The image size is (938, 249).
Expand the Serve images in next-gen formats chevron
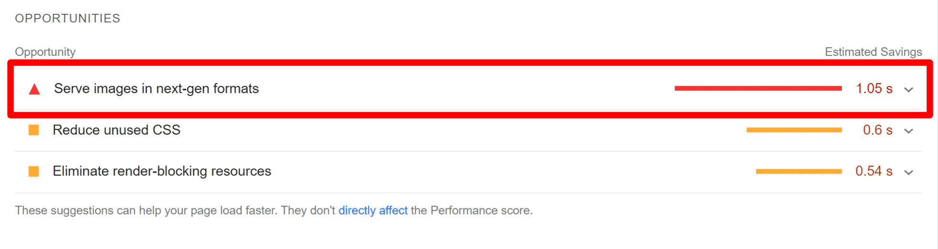908,90
